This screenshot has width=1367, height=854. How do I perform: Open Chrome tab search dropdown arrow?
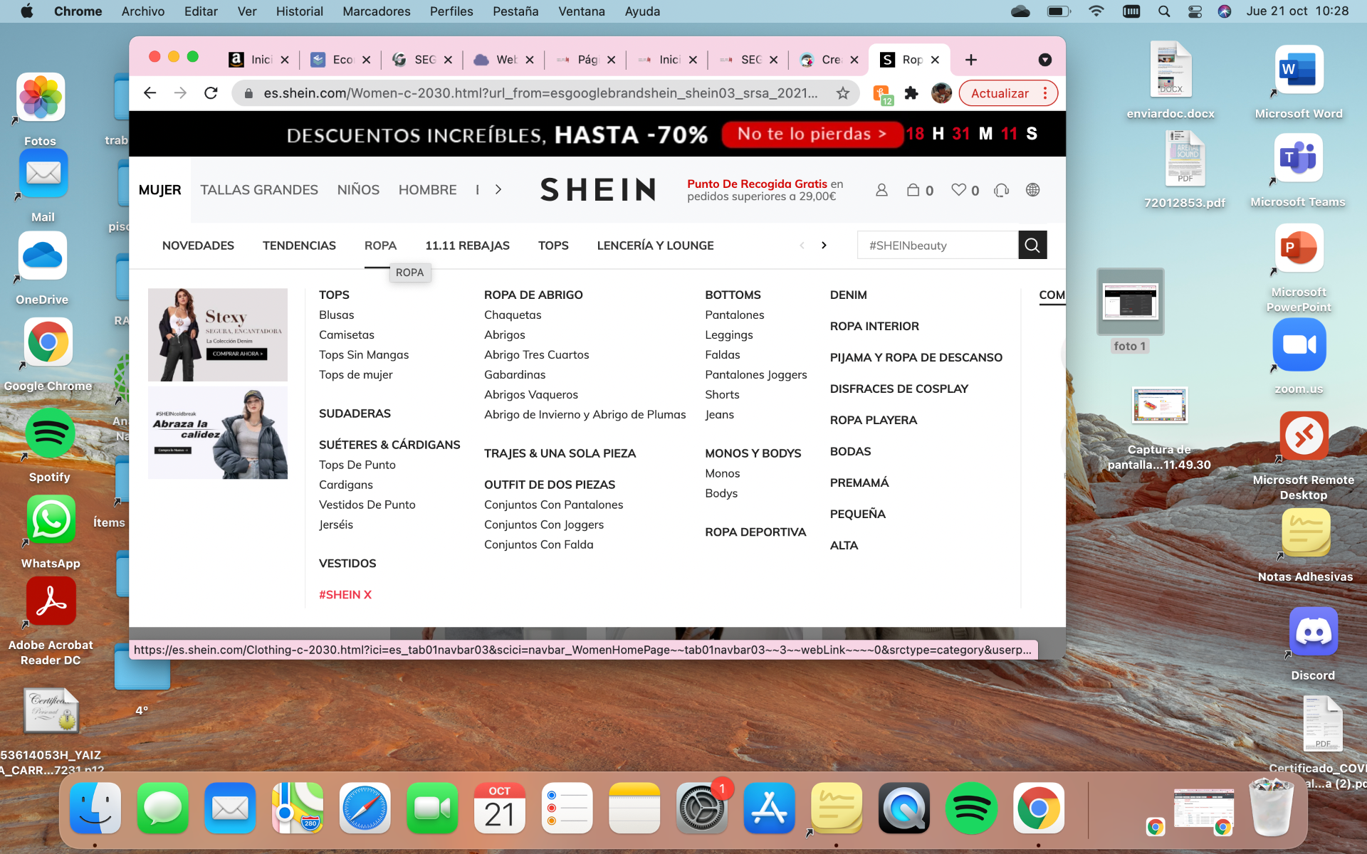pos(1044,60)
